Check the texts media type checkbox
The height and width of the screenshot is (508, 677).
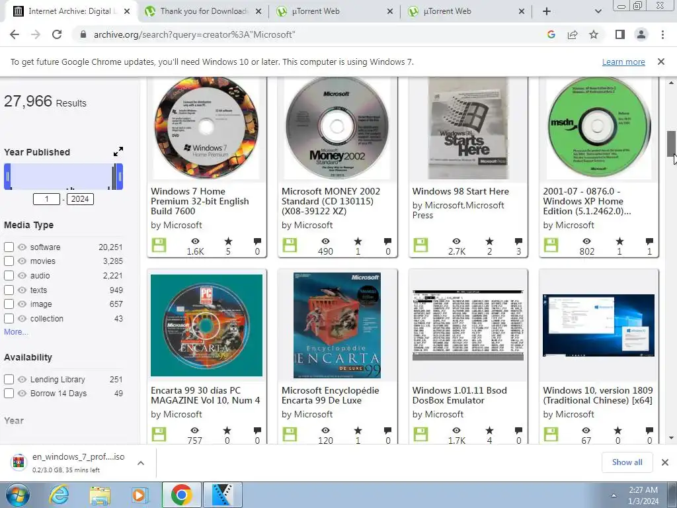point(9,290)
